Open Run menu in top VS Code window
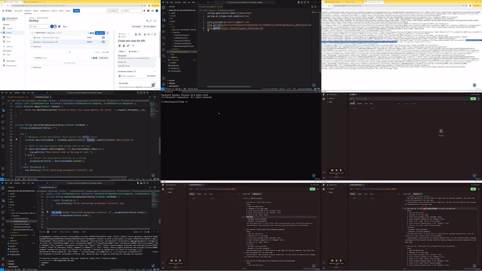This screenshot has width=482, height=271. (193, 2)
